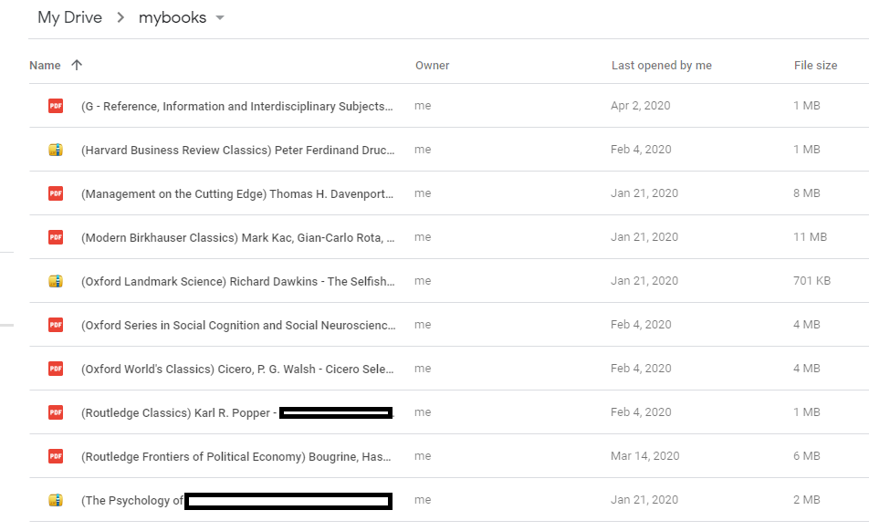Click Mar 14, 2020 date of Routledge Frontiers row
The image size is (869, 531).
click(645, 456)
